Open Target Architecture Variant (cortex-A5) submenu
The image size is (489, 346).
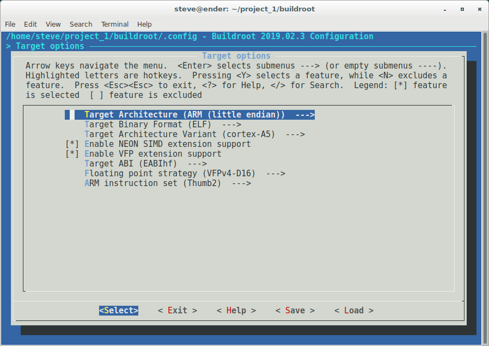[194, 134]
